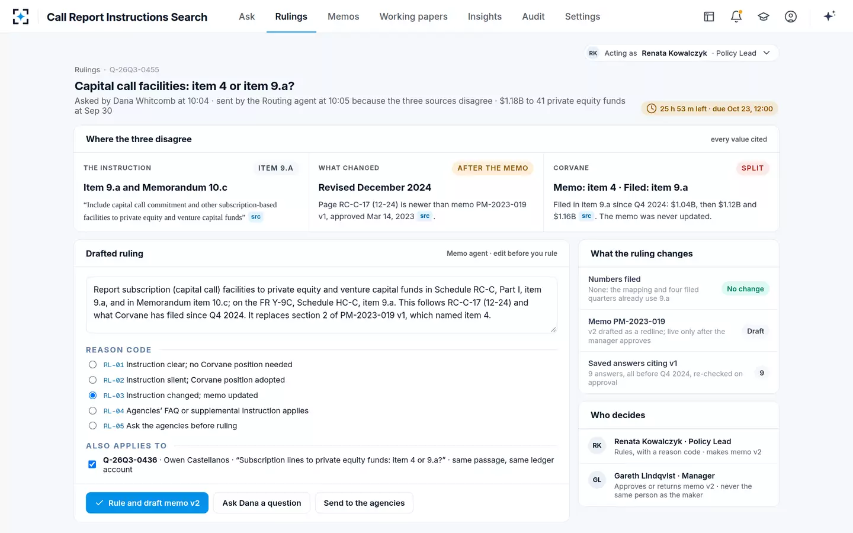This screenshot has width=853, height=533.
Task: Click the 'AFTER THE MEMO' tag
Action: 493,168
